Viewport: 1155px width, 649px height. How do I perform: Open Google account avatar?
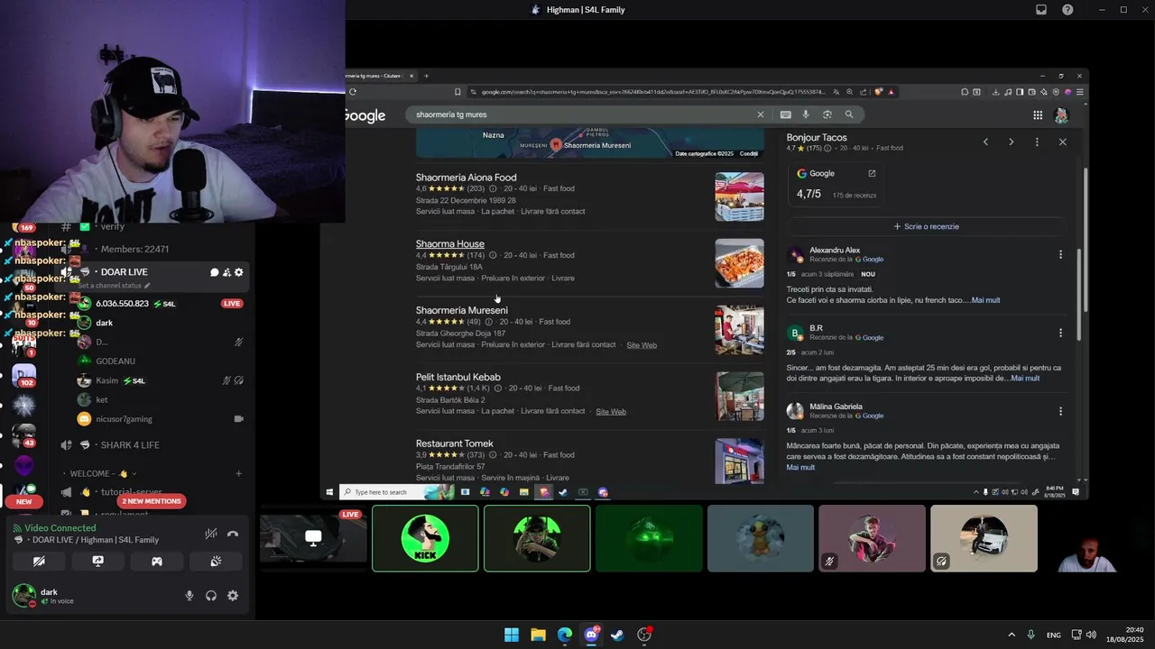coord(1061,115)
